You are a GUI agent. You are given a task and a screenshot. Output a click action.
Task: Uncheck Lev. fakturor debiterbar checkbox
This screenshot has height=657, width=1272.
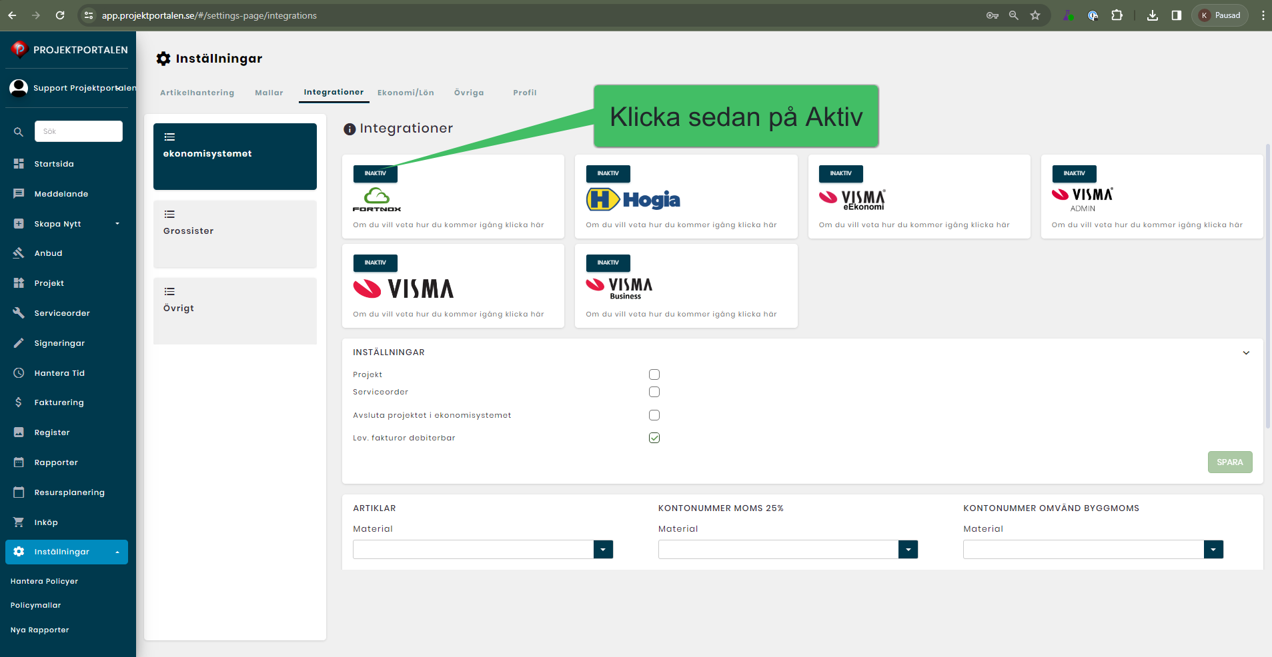tap(654, 438)
